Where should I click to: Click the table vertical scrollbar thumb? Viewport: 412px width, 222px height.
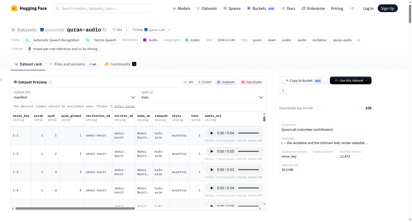[x=264, y=119]
